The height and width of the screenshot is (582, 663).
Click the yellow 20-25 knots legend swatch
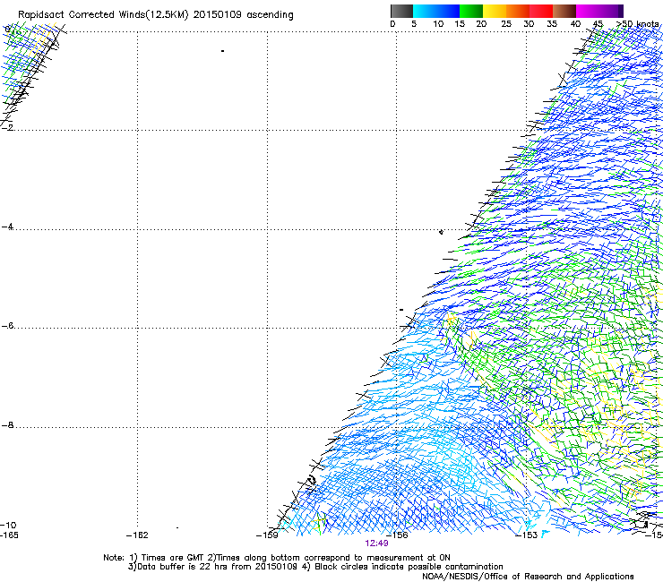495,11
